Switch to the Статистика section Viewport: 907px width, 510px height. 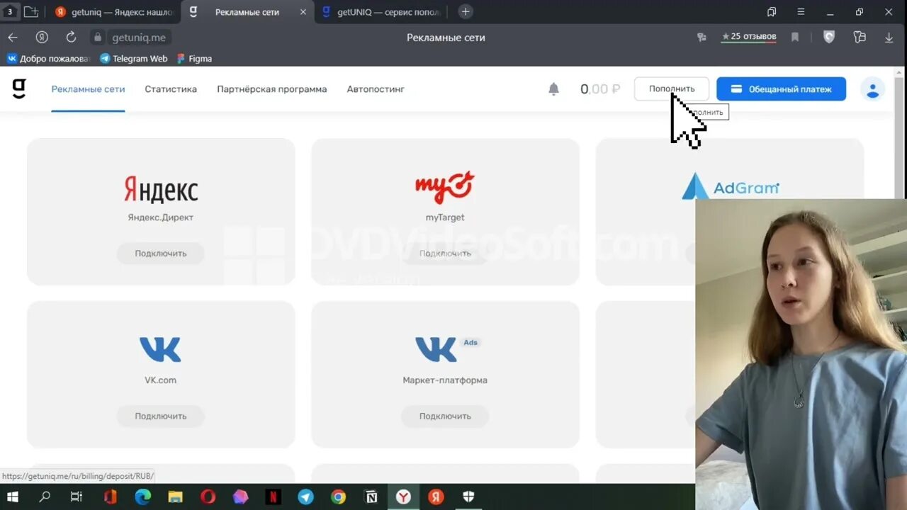point(171,89)
